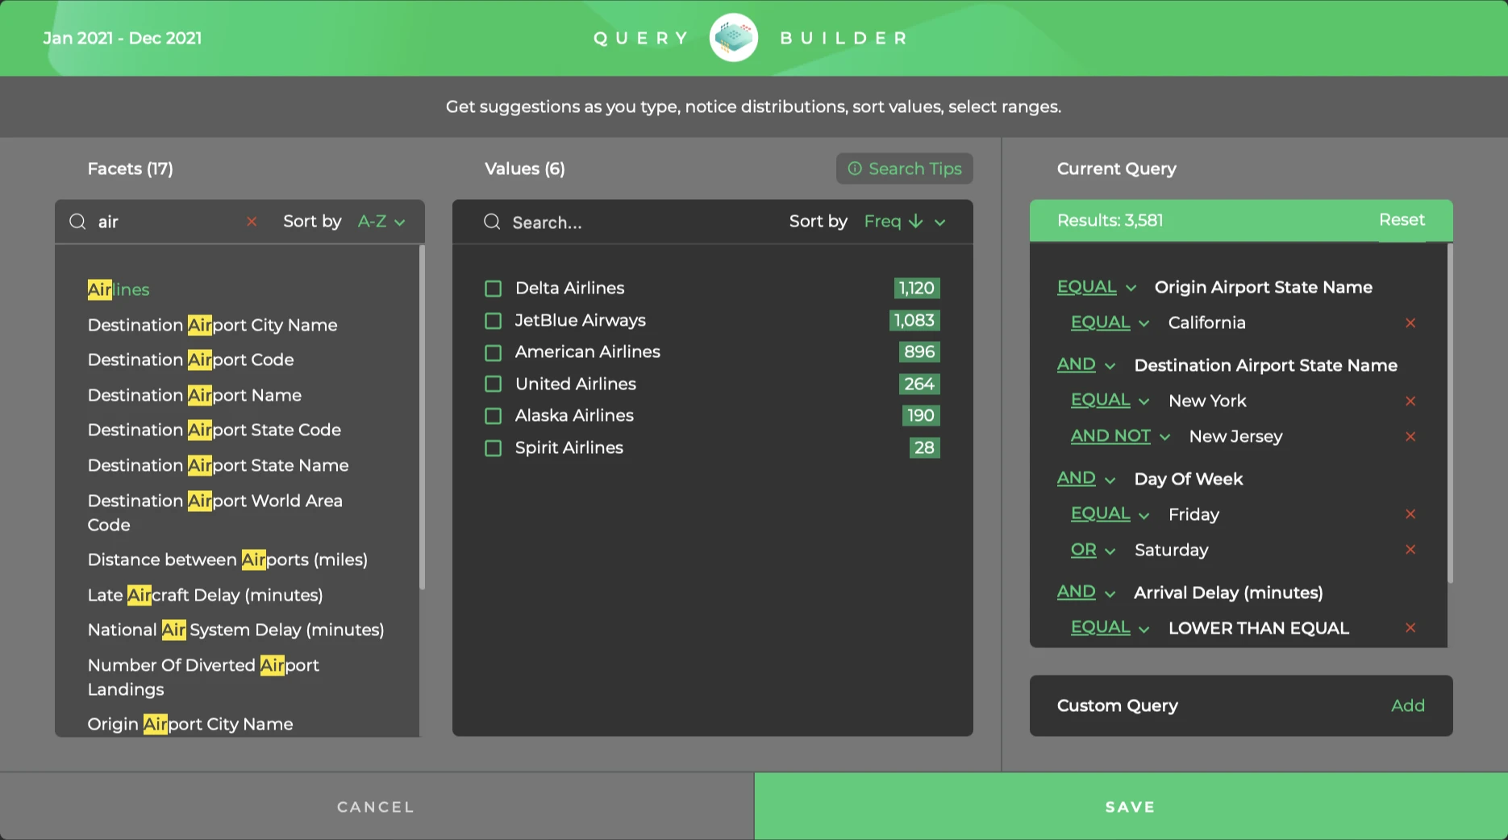Delete the Saturday condition
Viewport: 1508px width, 840px height.
coord(1410,550)
